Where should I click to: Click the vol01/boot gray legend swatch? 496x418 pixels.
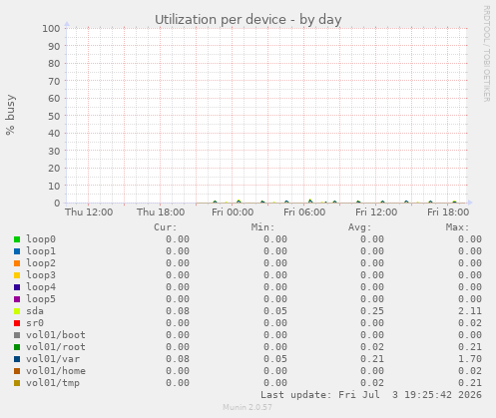(17, 335)
